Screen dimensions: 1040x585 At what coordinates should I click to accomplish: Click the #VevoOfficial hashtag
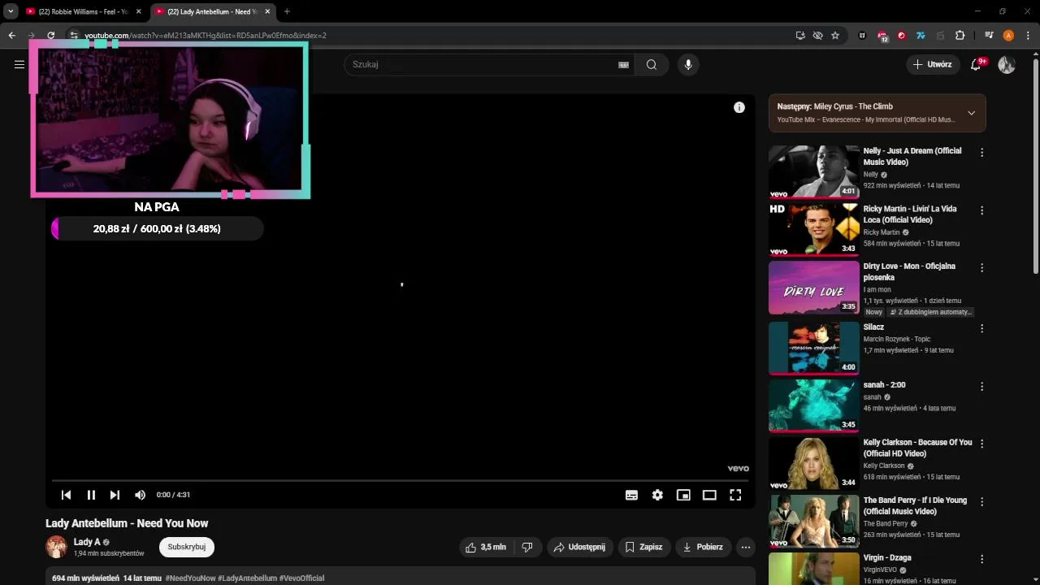coord(301,578)
